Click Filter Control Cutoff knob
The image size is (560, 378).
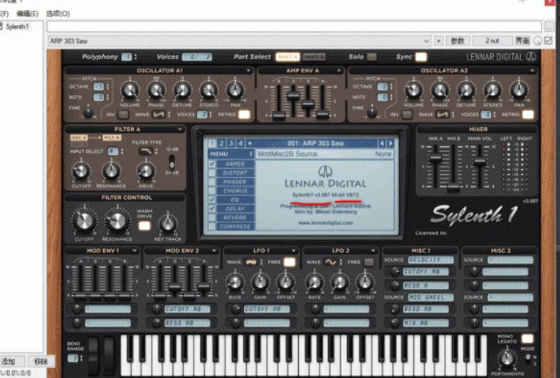[x=84, y=221]
